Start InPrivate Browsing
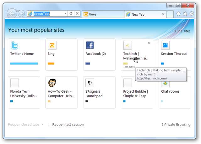201x144 pixels. [176, 124]
